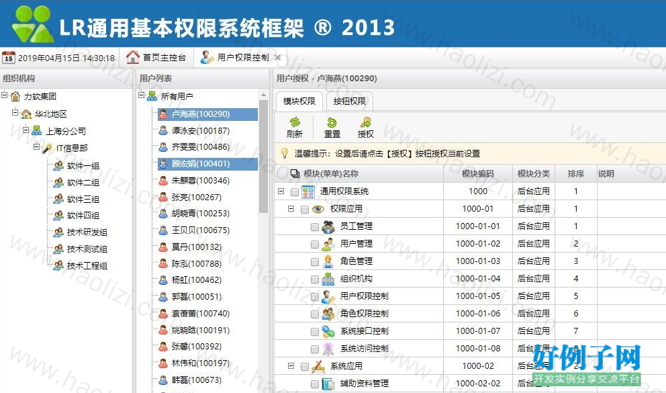Viewport: 666px width, 393px height.
Task: Click the calendar icon beside the date
Action: click(x=9, y=57)
